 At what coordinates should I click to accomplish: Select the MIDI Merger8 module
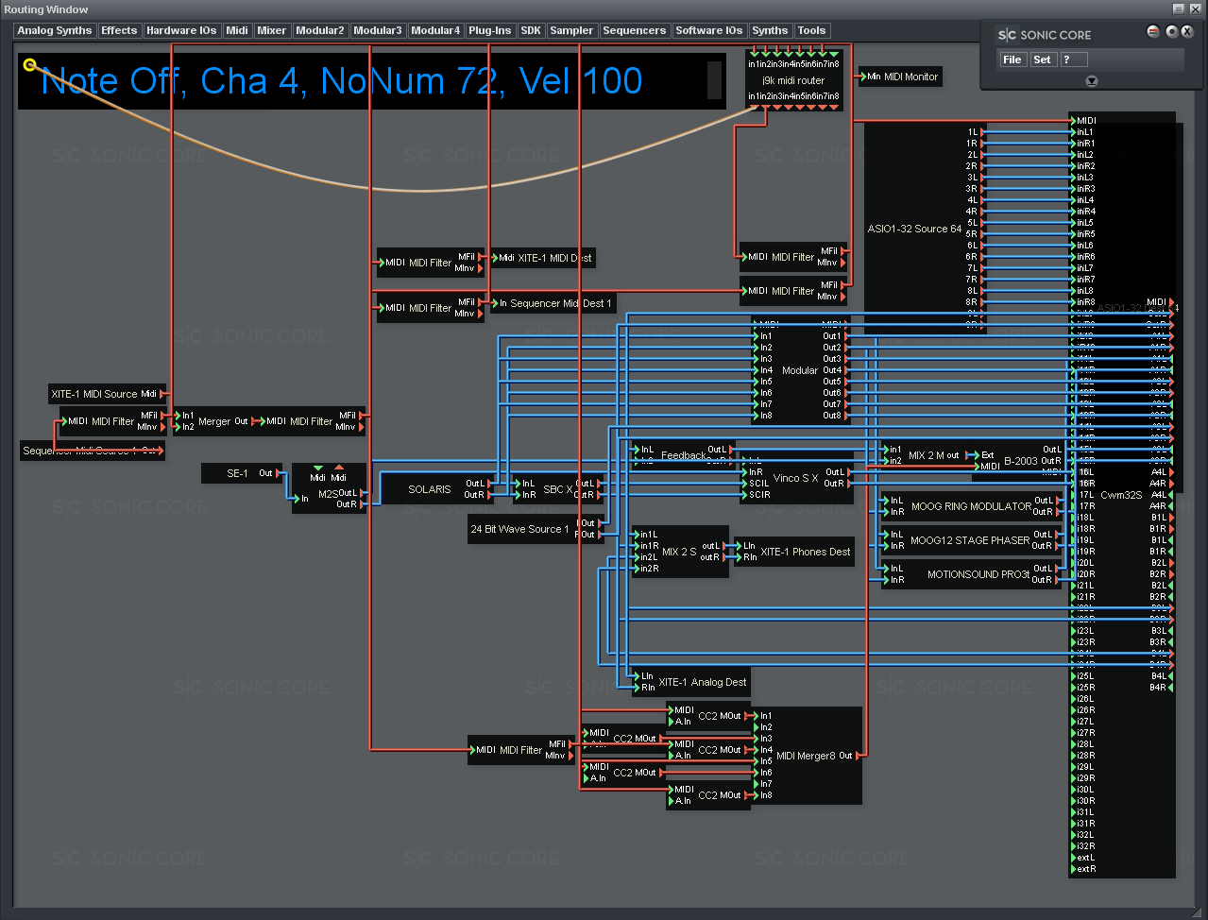point(807,756)
